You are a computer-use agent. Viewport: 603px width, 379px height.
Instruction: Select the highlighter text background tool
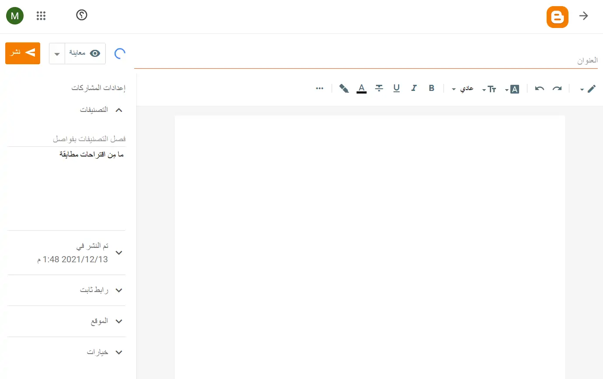tap(344, 89)
